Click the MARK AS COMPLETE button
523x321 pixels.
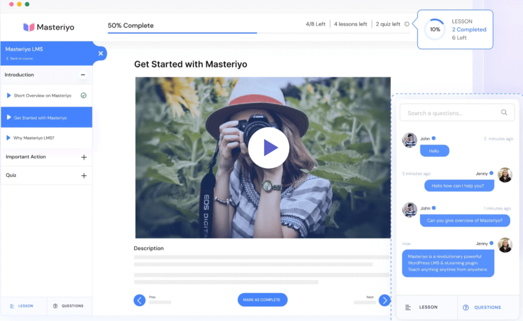coord(262,299)
